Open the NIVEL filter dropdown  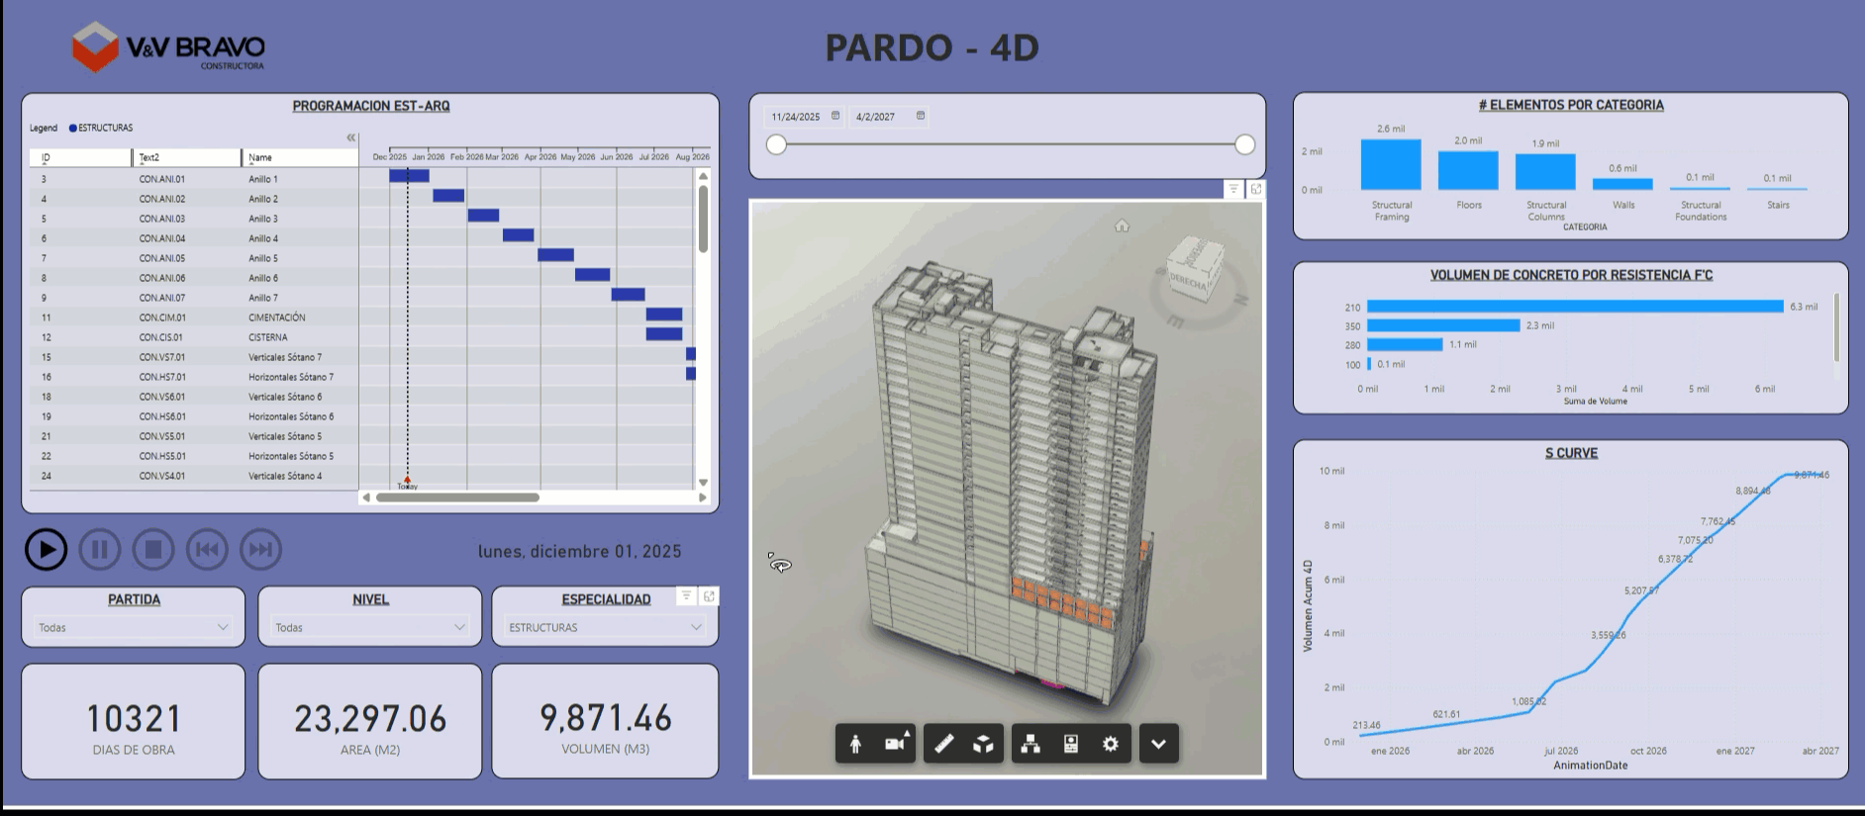click(x=369, y=627)
